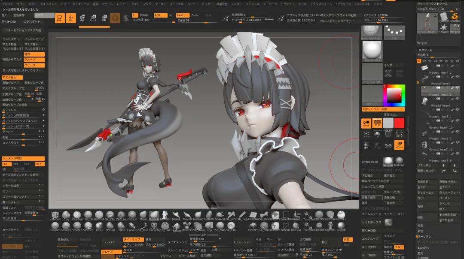Select the hPolish brush
464x259 pixels.
(x=110, y=227)
